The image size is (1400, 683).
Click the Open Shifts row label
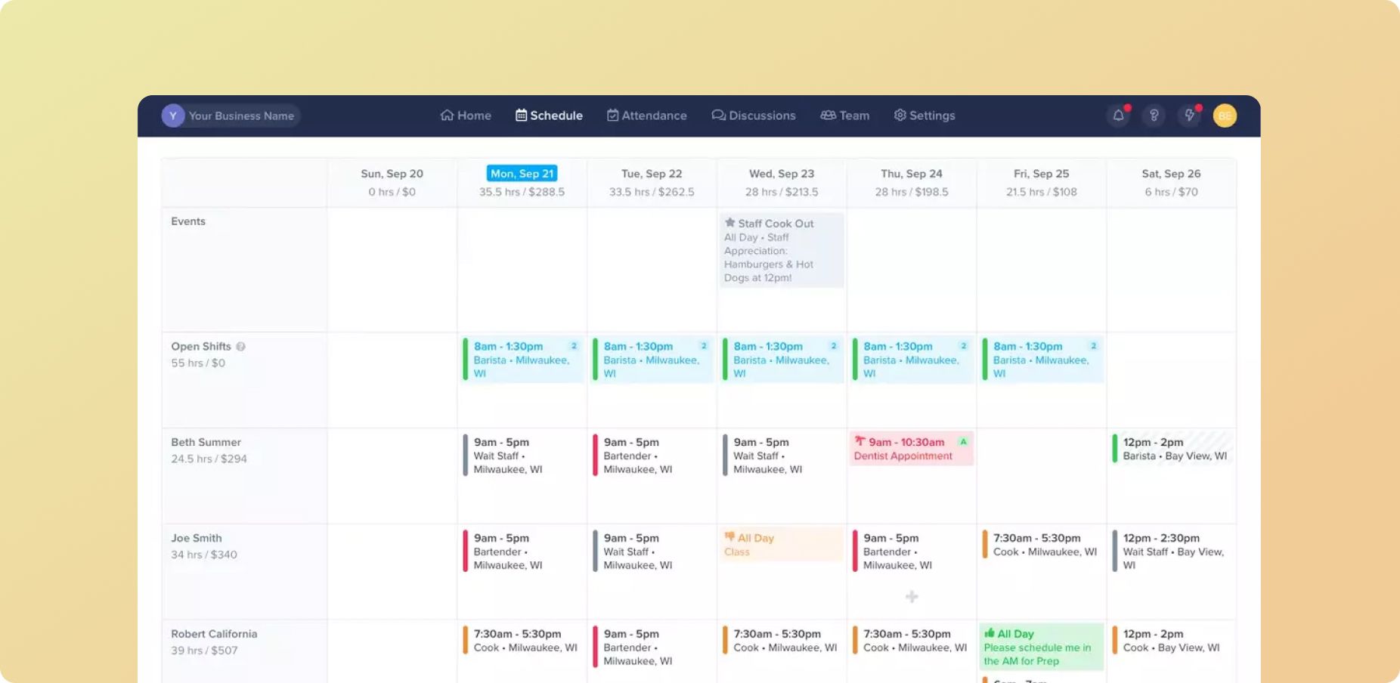pyautogui.click(x=201, y=347)
